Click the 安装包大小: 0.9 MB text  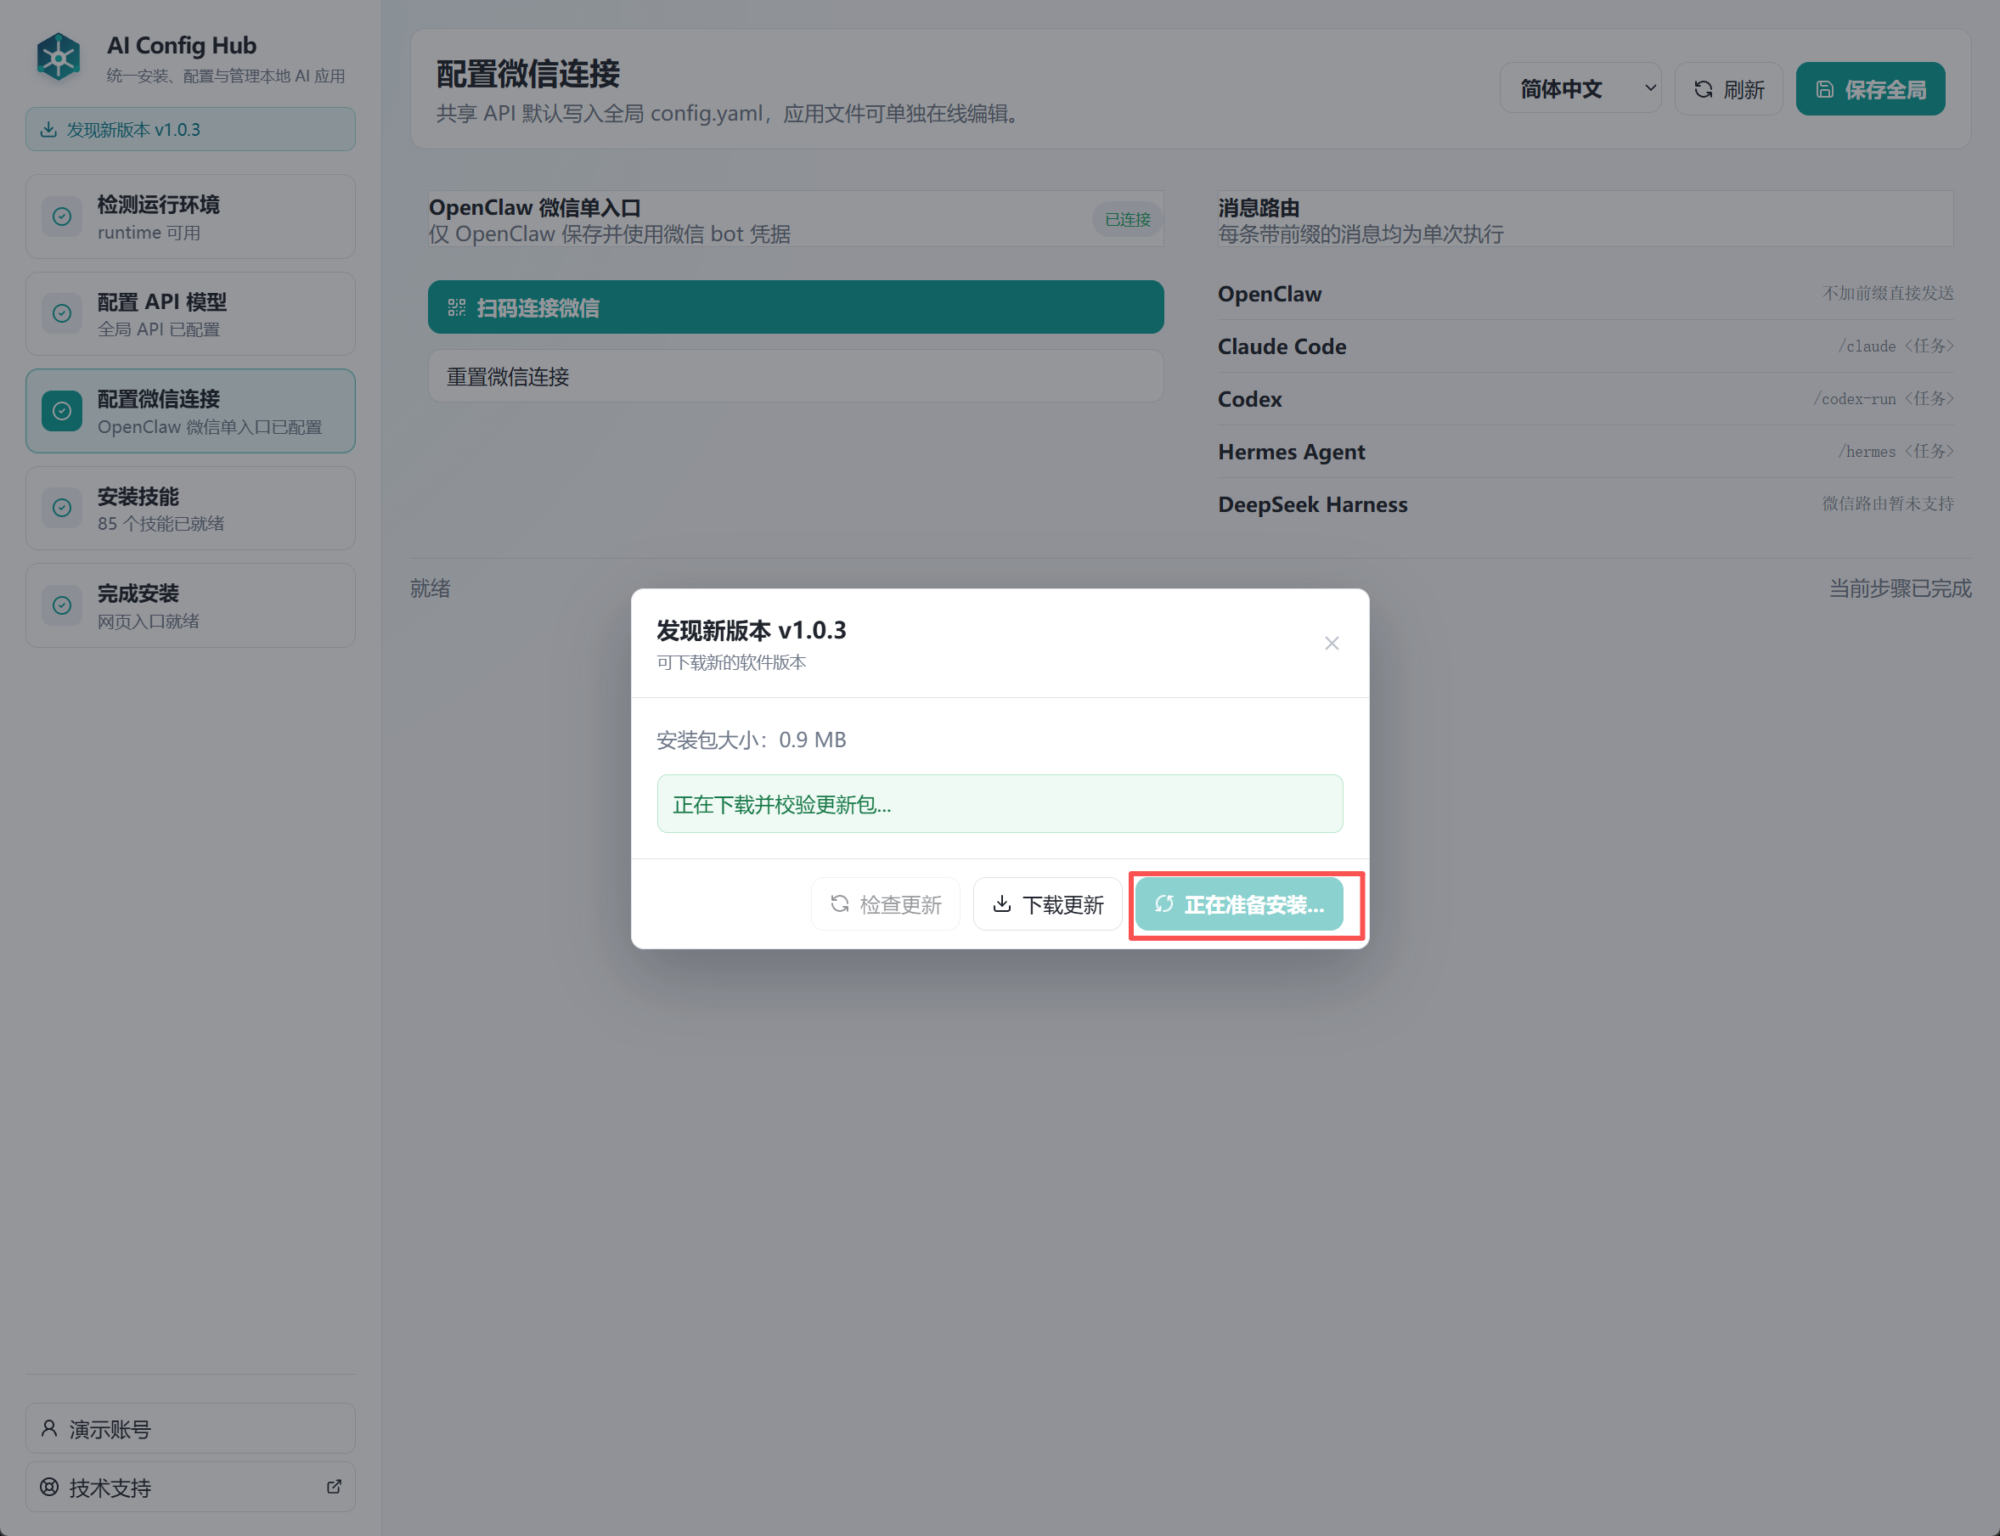751,740
